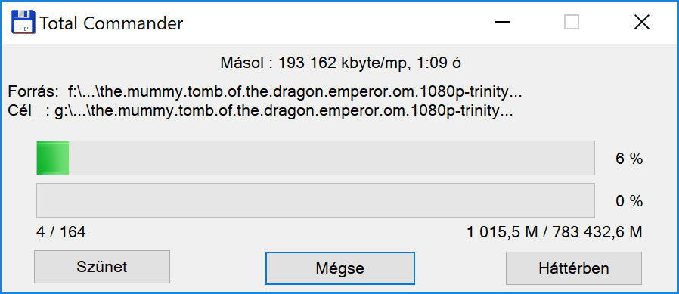Click the 1 015,5 M / 783 432,6 M size text
The height and width of the screenshot is (294, 679).
(x=554, y=233)
